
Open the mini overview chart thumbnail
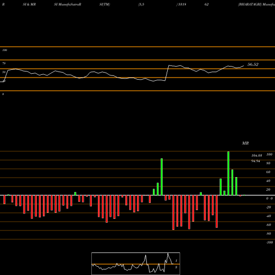136,263
